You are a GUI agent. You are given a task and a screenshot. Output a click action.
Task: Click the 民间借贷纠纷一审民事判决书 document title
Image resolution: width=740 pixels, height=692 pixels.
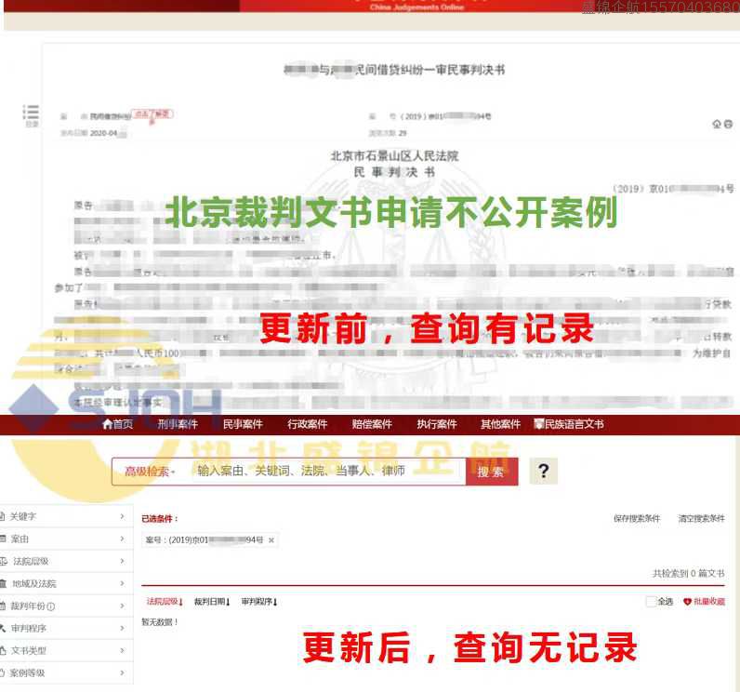coord(429,70)
